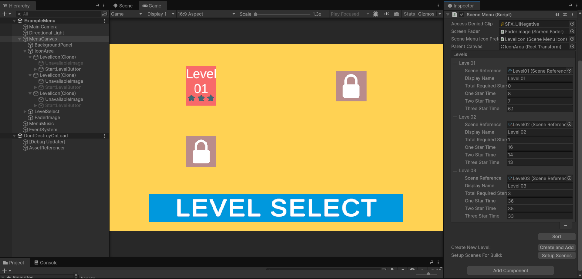Image resolution: width=582 pixels, height=279 pixels.
Task: Open the 16:9 Aspect ratio dropdown
Action: pos(206,14)
